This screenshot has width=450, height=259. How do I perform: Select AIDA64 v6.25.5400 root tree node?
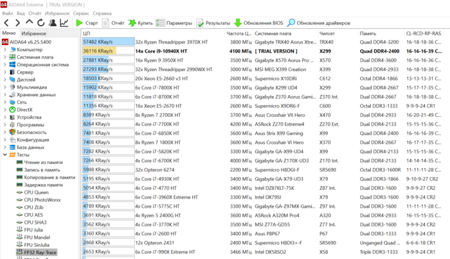click(x=27, y=42)
